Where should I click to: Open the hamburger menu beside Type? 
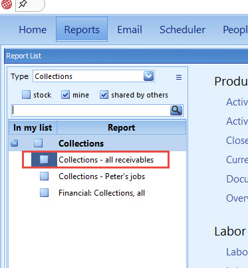(x=179, y=77)
